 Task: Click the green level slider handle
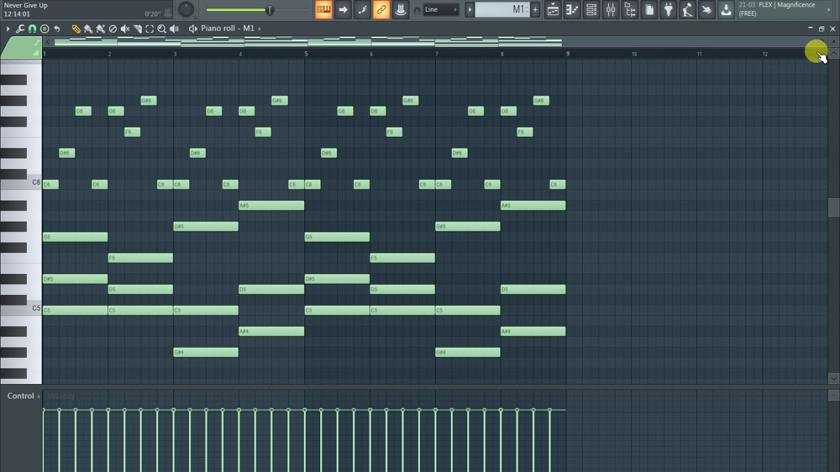coord(269,10)
